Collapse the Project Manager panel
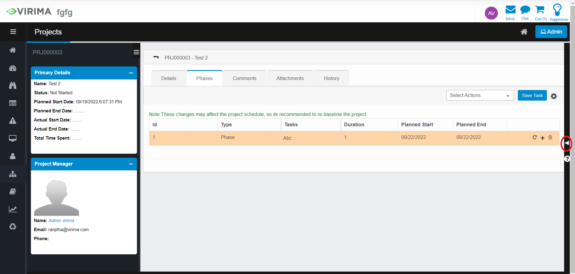 131,164
